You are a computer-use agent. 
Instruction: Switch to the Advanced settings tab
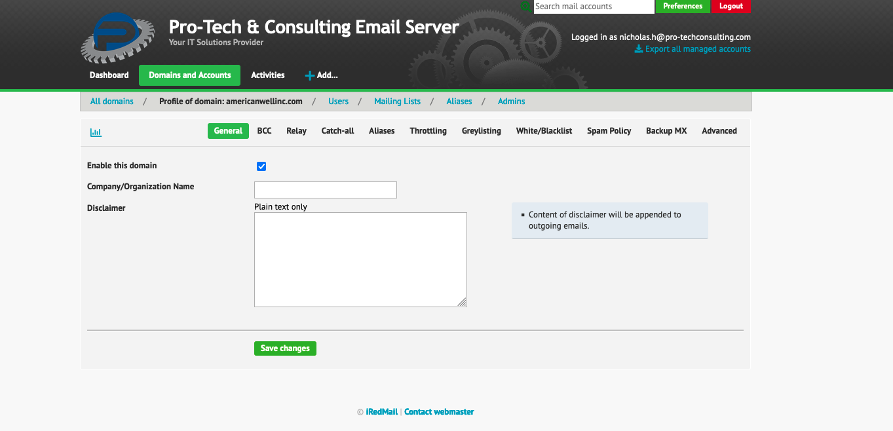(719, 130)
